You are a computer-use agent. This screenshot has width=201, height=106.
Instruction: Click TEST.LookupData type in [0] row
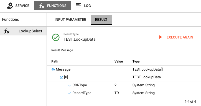[146, 77]
